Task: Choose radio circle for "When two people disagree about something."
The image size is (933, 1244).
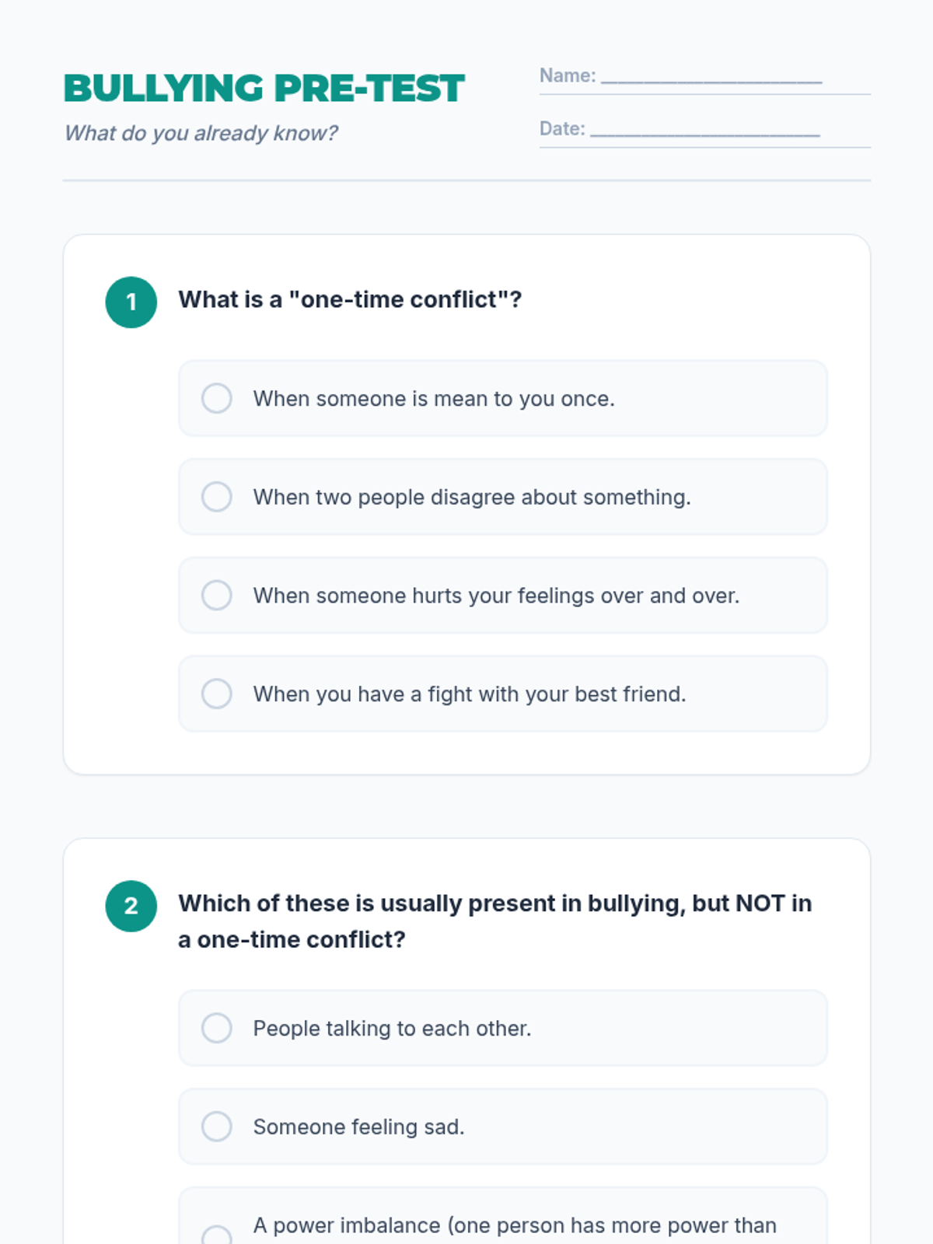Action: (217, 497)
